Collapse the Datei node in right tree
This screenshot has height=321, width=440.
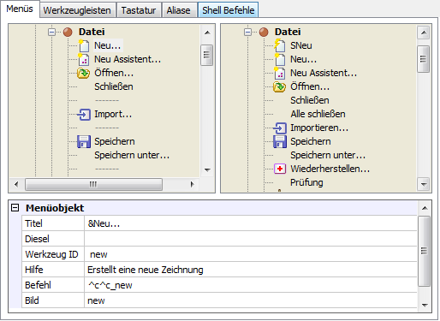pyautogui.click(x=247, y=32)
